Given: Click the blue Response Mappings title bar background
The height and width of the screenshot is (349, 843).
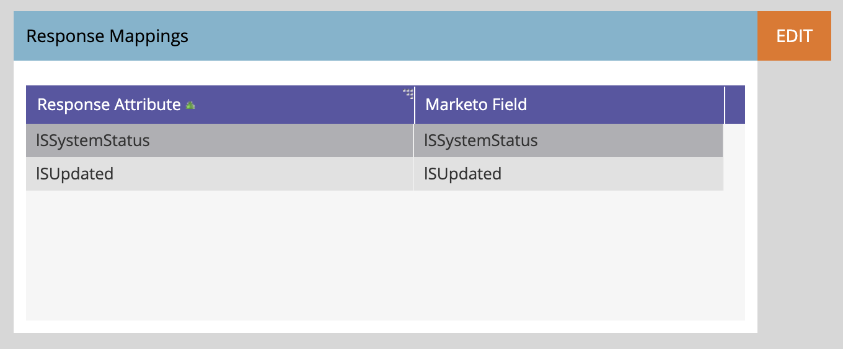Looking at the screenshot, I should (471, 36).
